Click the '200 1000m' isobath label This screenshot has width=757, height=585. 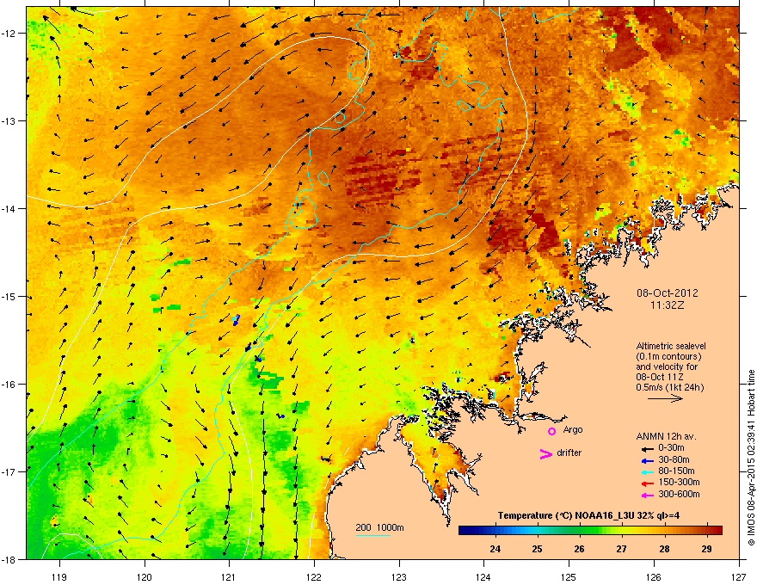click(x=379, y=527)
